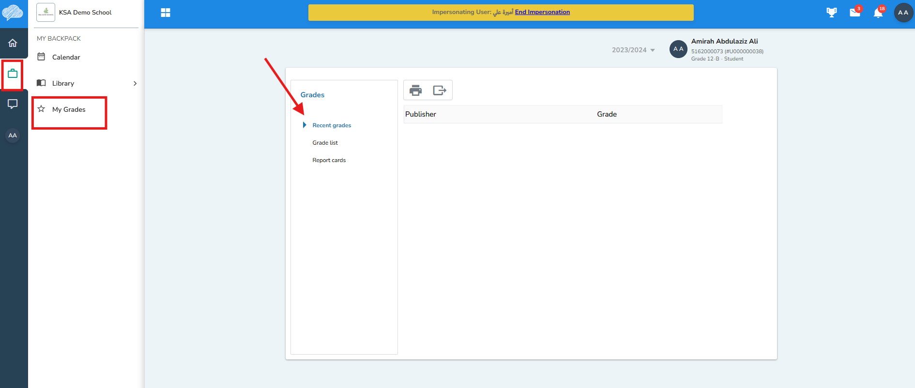
Task: Select Grade list in Grades panel
Action: click(325, 143)
